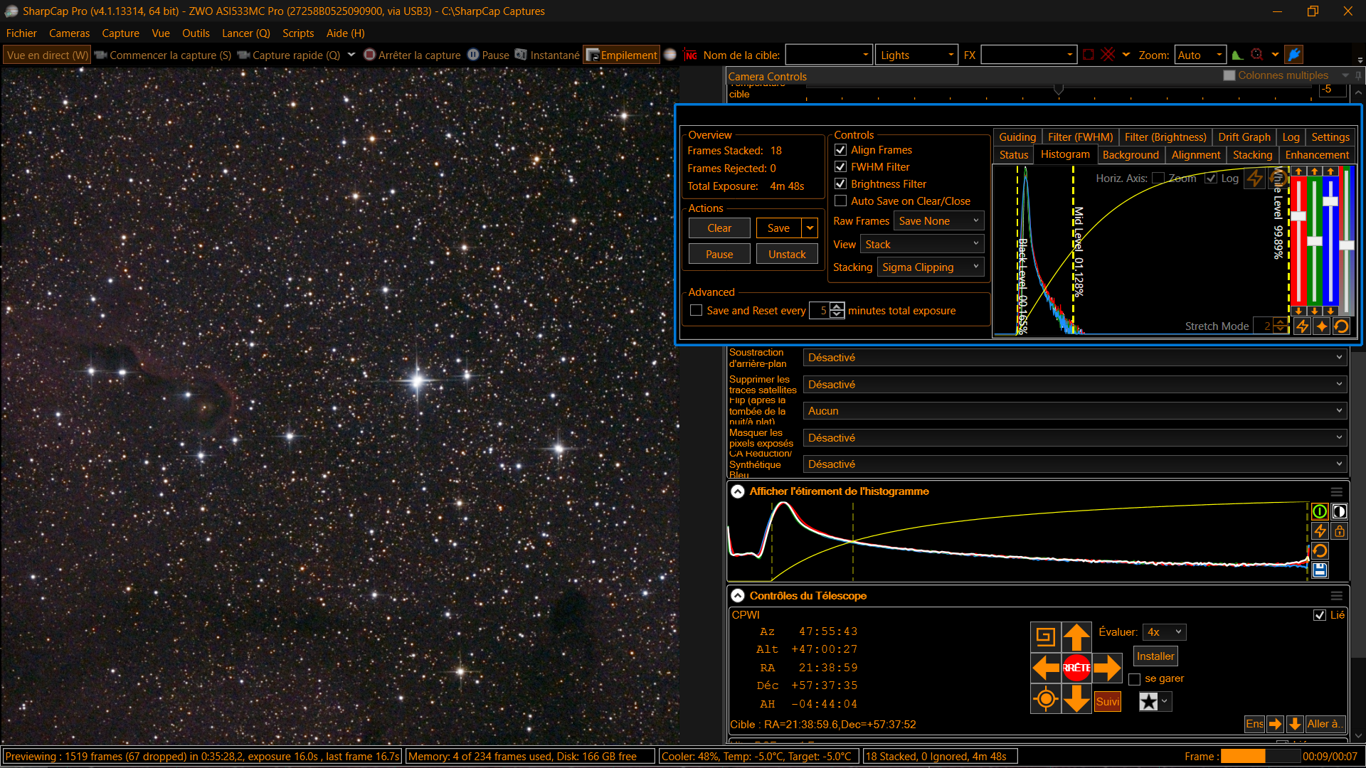Stop telescope motion with red ARRÊTE button
Screen dimensions: 1366x768
1076,668
